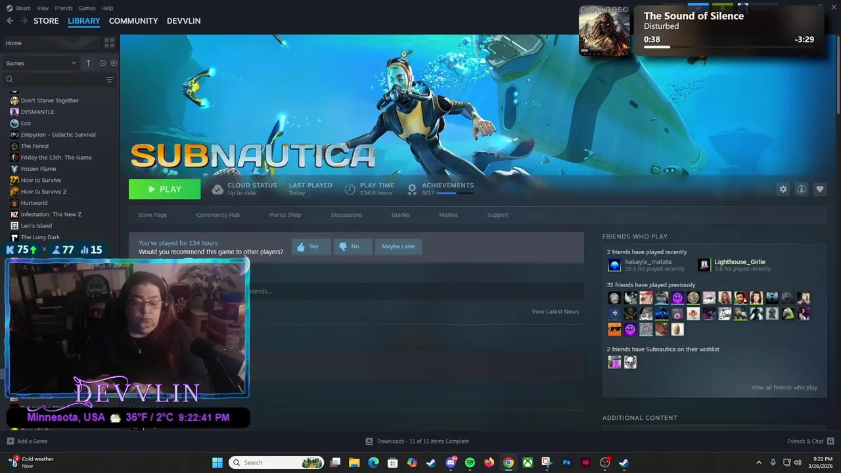This screenshot has width=841, height=473.
Task: Go back with the navigation arrow
Action: pos(10,21)
